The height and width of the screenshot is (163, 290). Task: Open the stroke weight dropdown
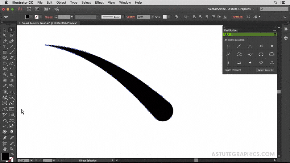72,17
